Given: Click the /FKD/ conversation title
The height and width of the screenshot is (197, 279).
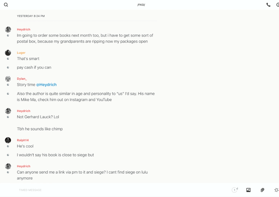Looking at the screenshot, I should coord(141,5).
